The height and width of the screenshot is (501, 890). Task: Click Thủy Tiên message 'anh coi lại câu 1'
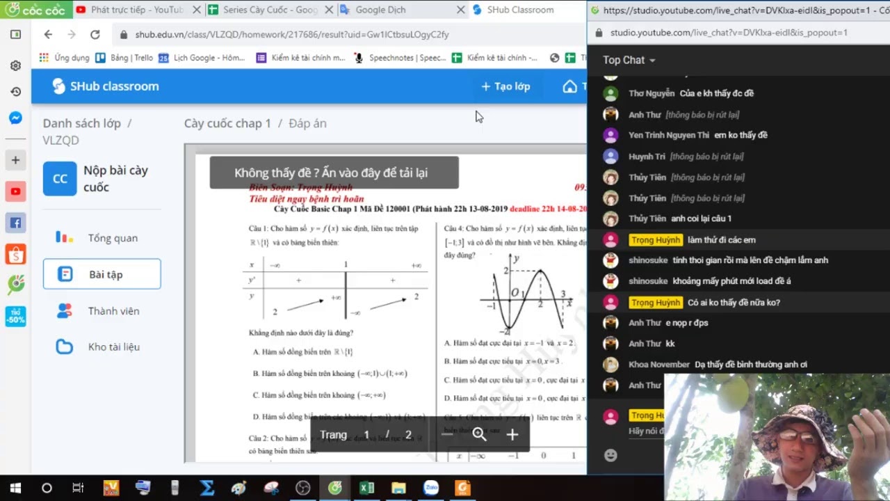[x=701, y=218]
